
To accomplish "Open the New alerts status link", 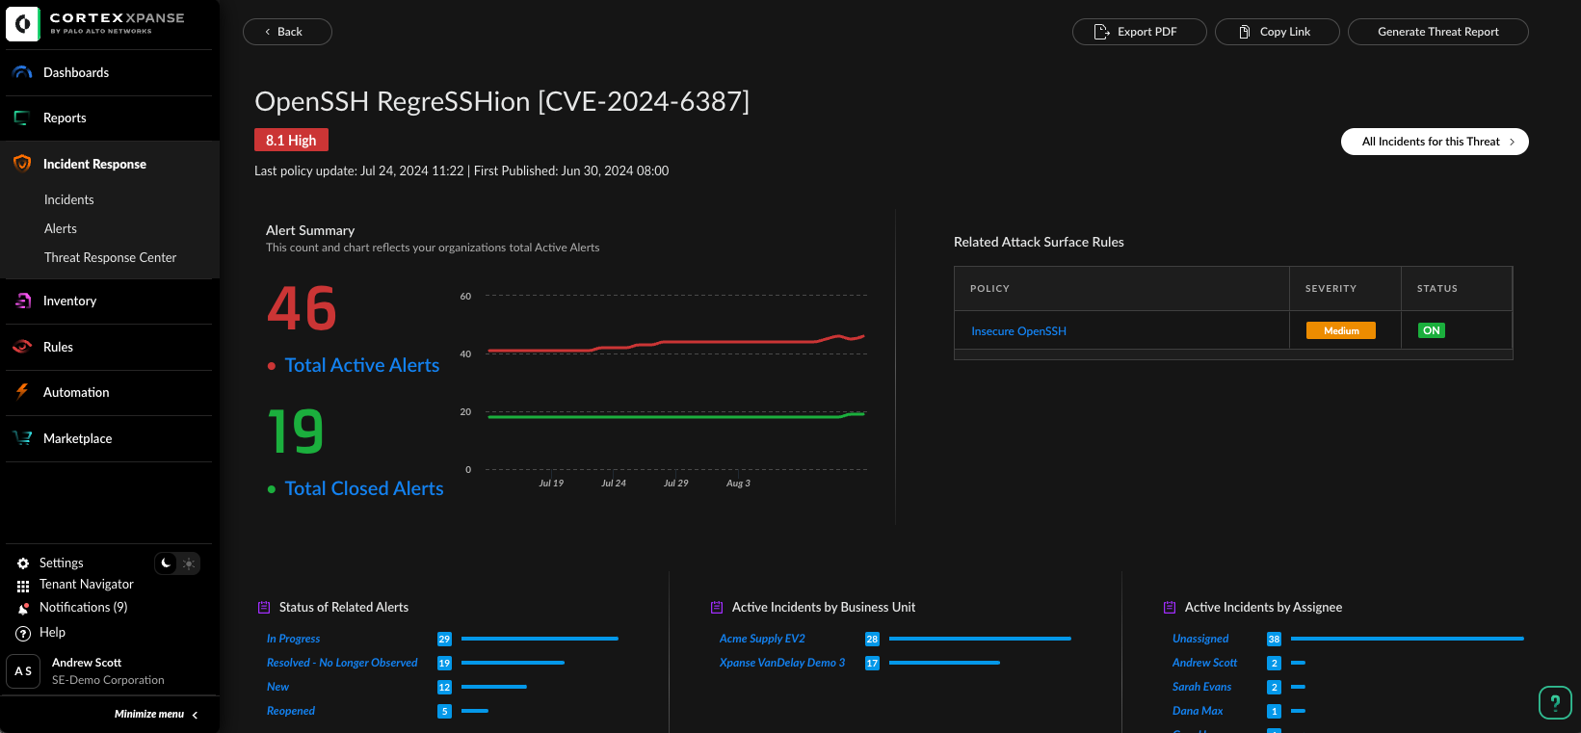I will (x=277, y=687).
